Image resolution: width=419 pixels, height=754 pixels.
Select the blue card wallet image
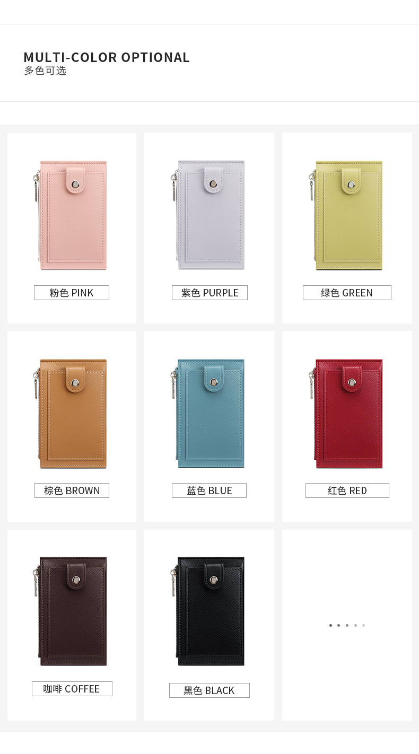pyautogui.click(x=208, y=414)
